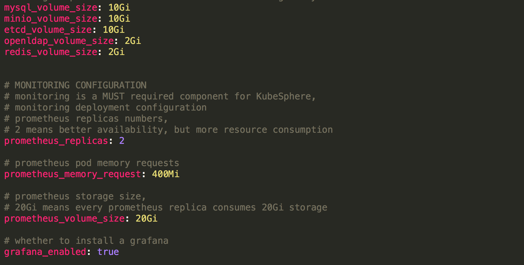Place cursor on the 400Mi value
This screenshot has width=524, height=265.
[166, 174]
